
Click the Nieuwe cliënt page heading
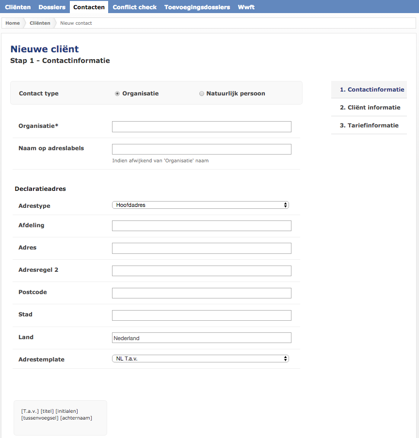click(x=45, y=49)
